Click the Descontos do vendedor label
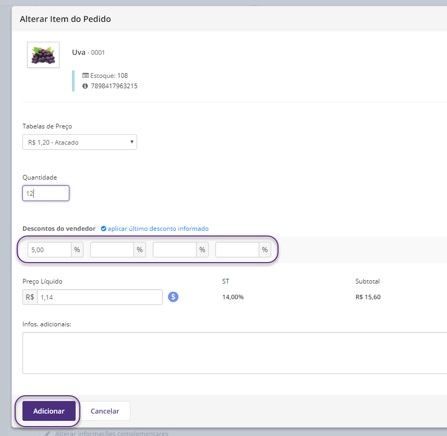This screenshot has width=447, height=436. (59, 229)
